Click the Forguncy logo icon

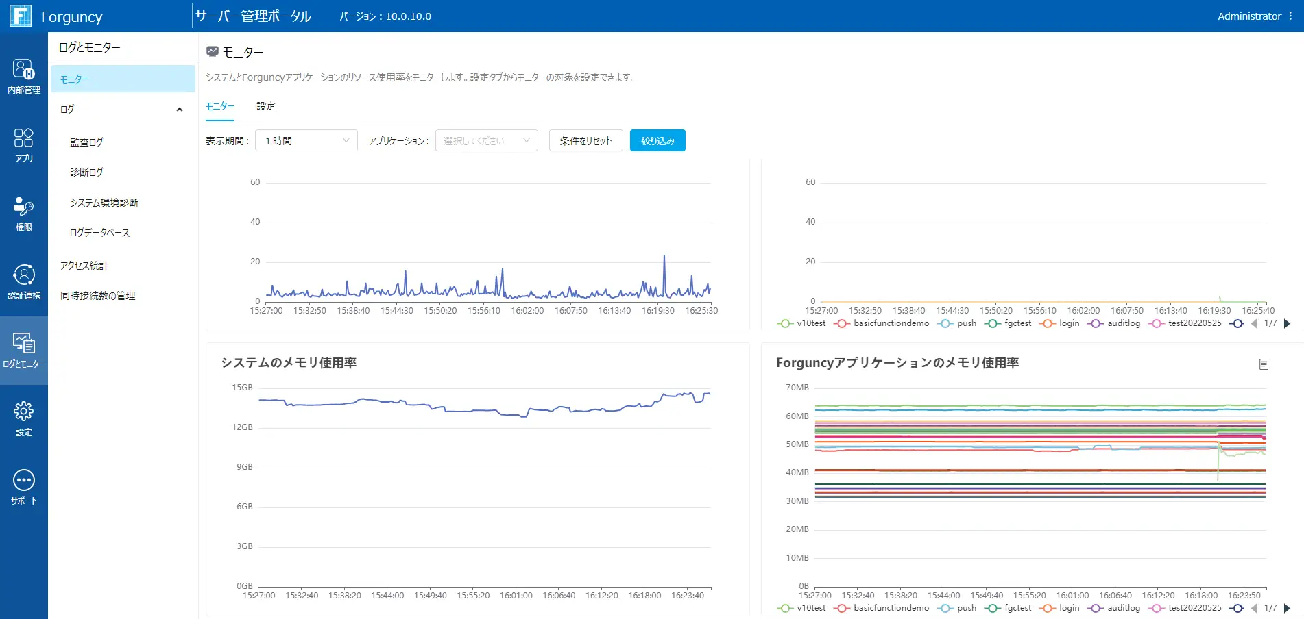click(21, 15)
